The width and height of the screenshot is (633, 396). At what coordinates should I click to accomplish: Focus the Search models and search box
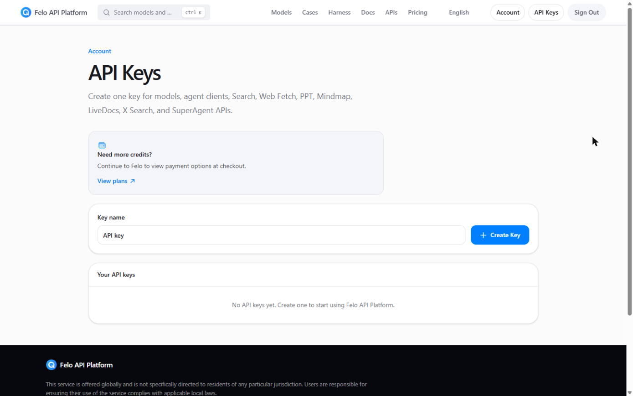tap(154, 12)
